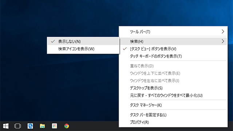The image size is (233, 131).
Task: Choose デスクトップを表示(S)
Action: pyautogui.click(x=173, y=88)
